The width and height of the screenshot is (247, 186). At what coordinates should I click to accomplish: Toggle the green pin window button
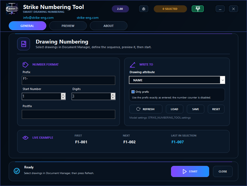pos(197,9)
